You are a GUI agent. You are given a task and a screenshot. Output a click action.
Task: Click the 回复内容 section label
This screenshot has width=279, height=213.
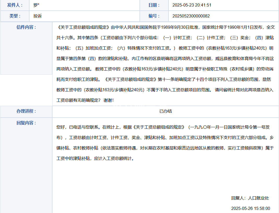pyautogui.click(x=26, y=123)
